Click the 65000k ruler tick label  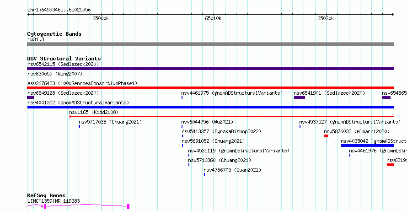pyautogui.click(x=101, y=18)
